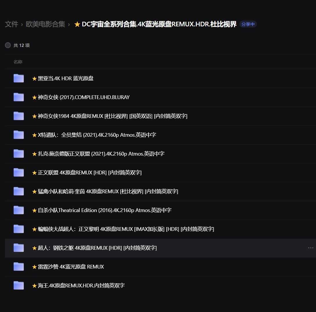The image size is (316, 312).
Task: Click folder icon of 海王.4K原盘REMUX.HDR
Action: (x=19, y=285)
